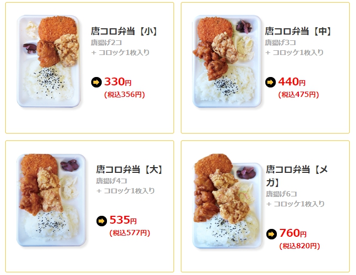
Task: Click the 唐揚げ2コ description text
Action: pos(106,42)
